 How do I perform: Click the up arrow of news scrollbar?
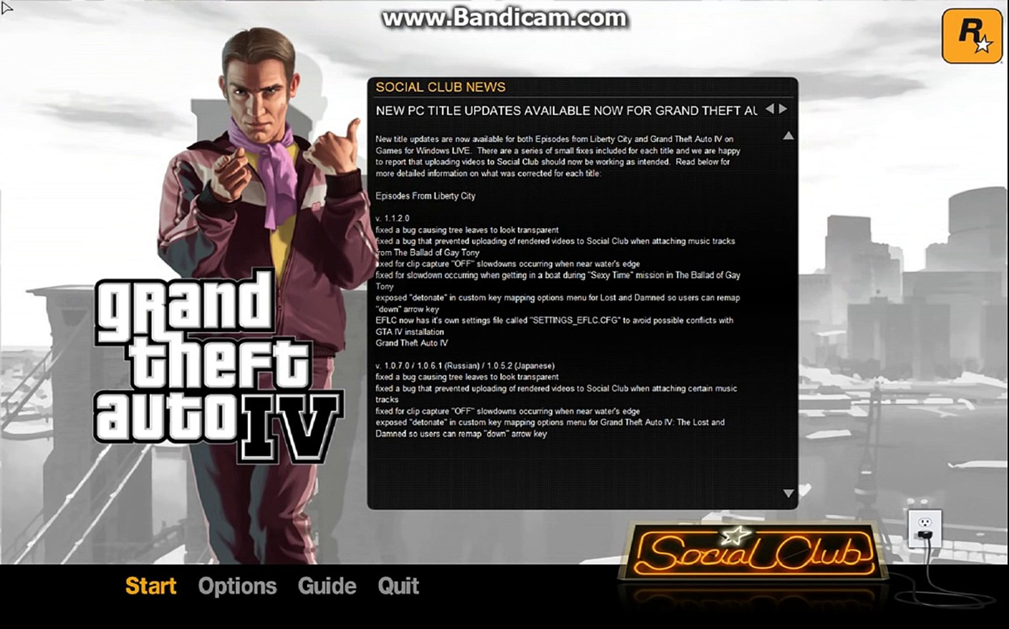click(x=788, y=136)
